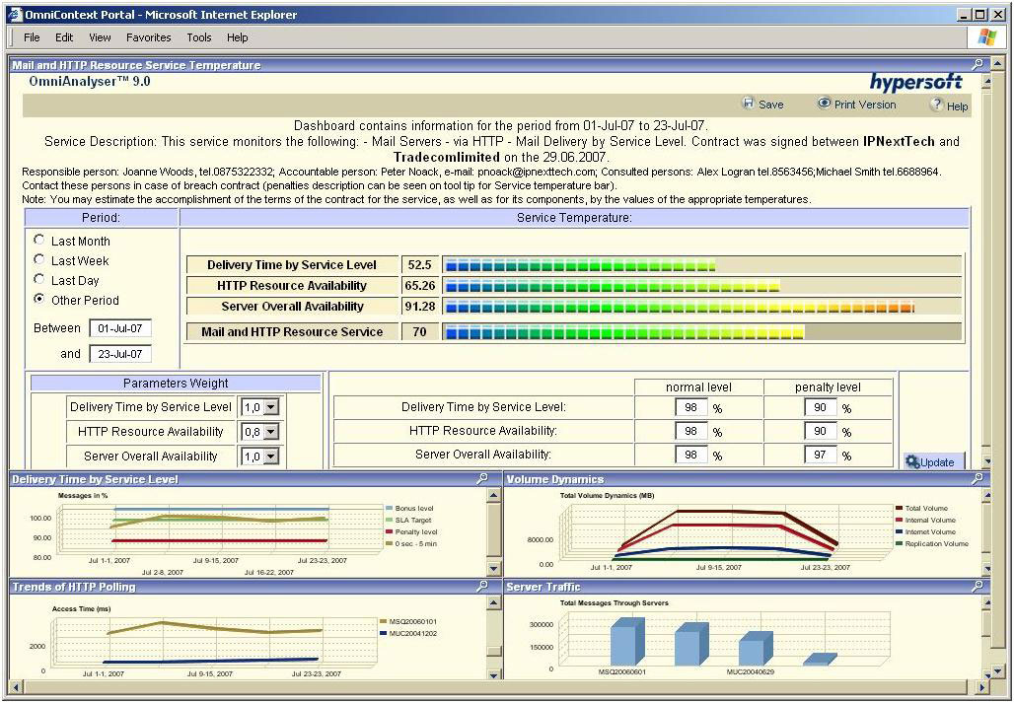Click the Help link in dashboard toolbar
The height and width of the screenshot is (703, 1014).
[957, 106]
